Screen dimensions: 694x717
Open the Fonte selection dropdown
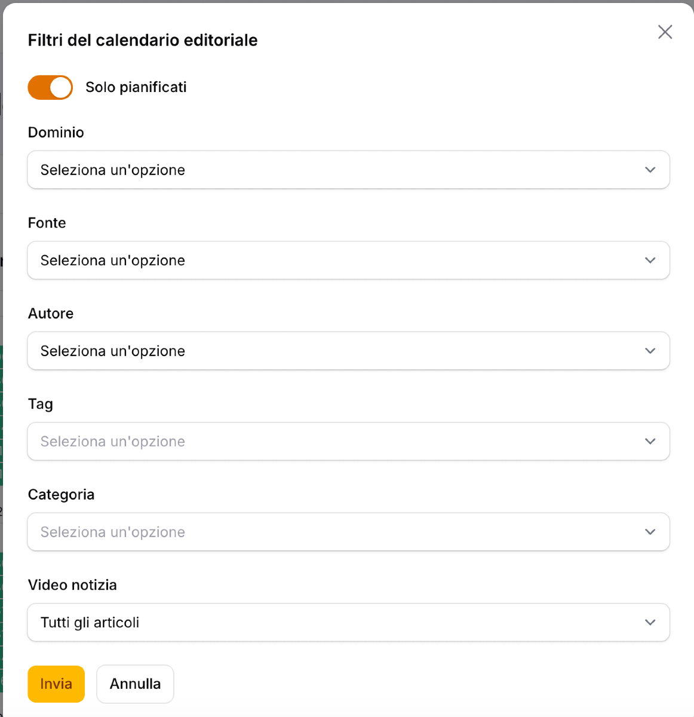pyautogui.click(x=348, y=260)
